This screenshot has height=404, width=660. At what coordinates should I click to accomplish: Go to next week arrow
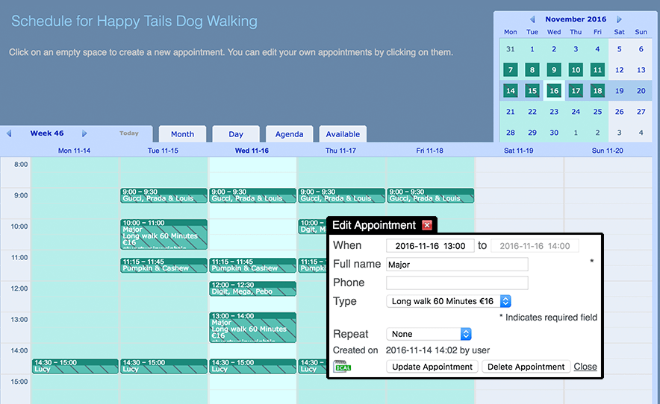[x=84, y=133]
